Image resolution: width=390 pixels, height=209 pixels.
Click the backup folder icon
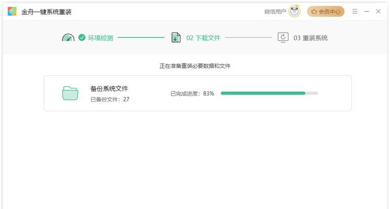coord(70,93)
